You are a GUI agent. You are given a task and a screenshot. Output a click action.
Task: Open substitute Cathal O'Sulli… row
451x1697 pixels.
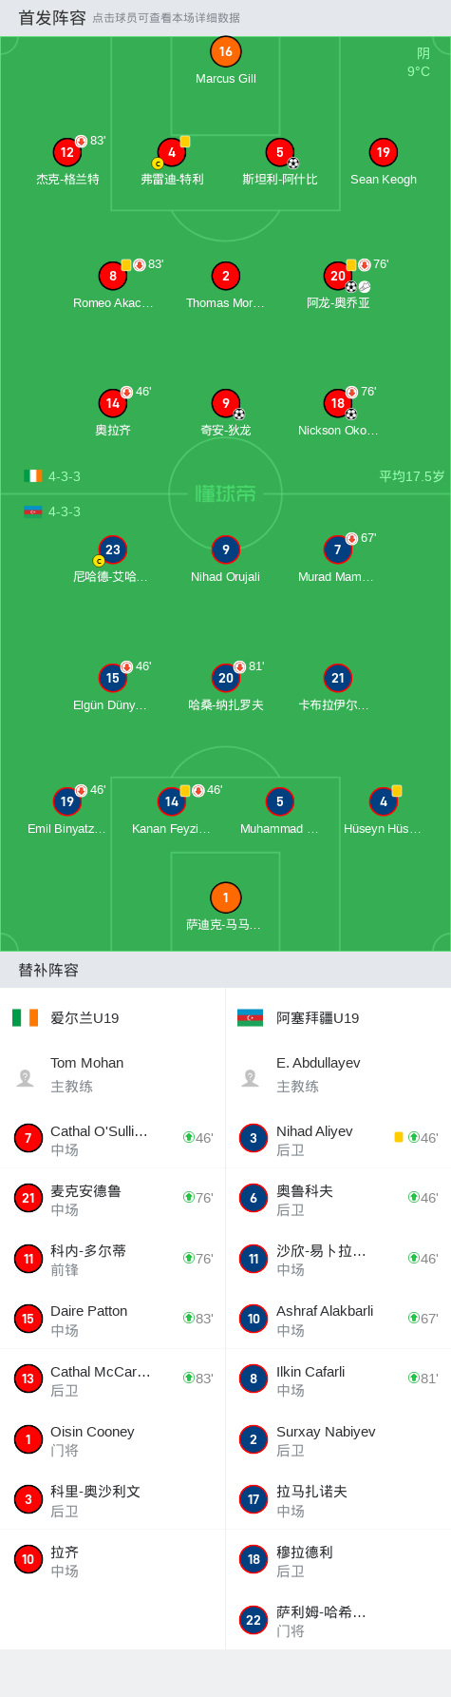point(112,1138)
